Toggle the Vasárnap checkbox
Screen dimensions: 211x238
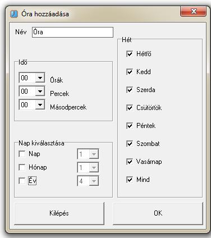(130, 162)
